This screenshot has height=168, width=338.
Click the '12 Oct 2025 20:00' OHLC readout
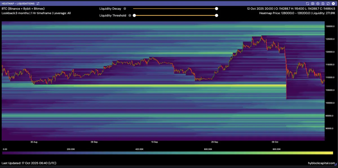pyautogui.click(x=291, y=9)
